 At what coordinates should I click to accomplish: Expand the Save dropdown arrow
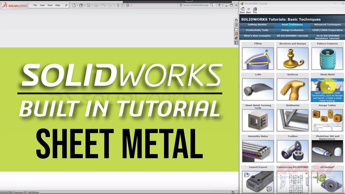92,5
